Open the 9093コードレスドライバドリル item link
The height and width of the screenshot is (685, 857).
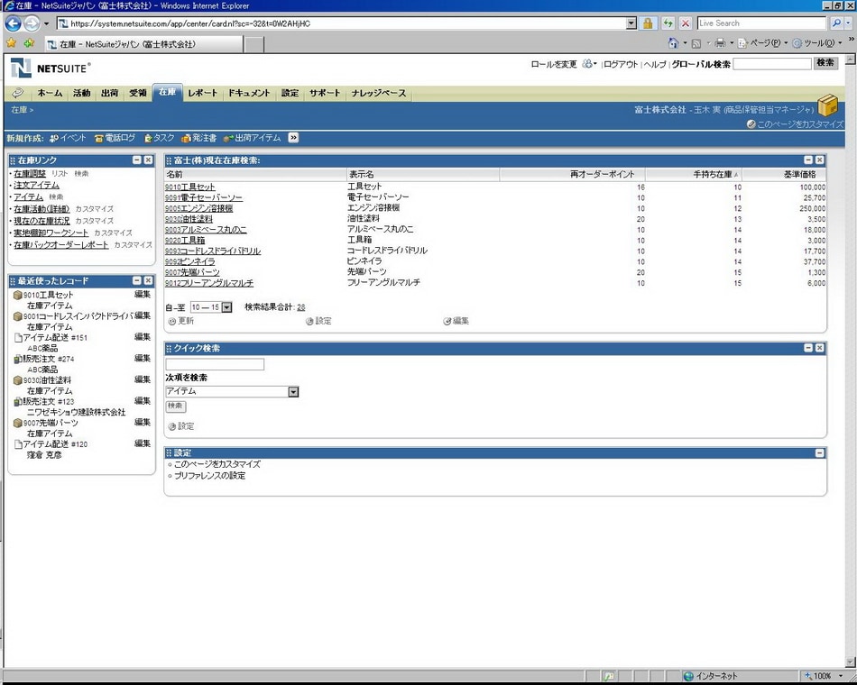(x=213, y=251)
